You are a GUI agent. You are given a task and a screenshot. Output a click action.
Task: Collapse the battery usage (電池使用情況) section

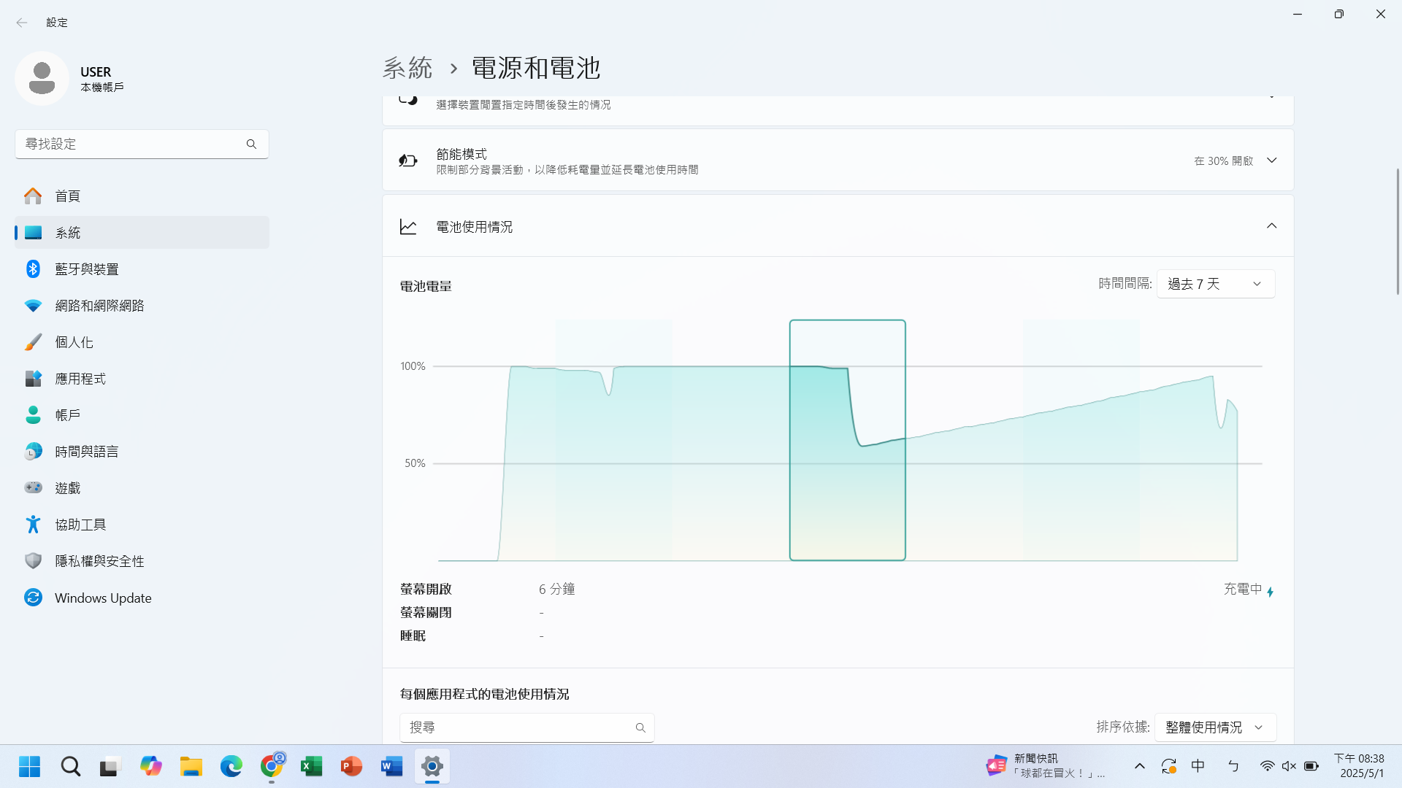[1271, 226]
